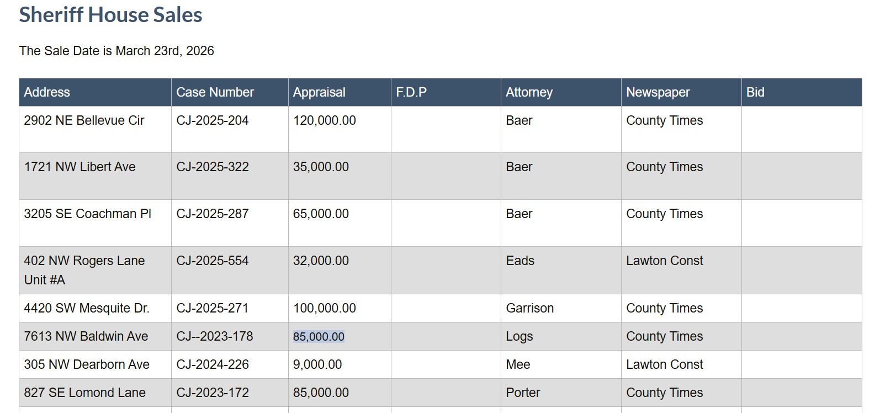Click the 120,000.00 appraisal cell
The image size is (880, 413).
(324, 120)
